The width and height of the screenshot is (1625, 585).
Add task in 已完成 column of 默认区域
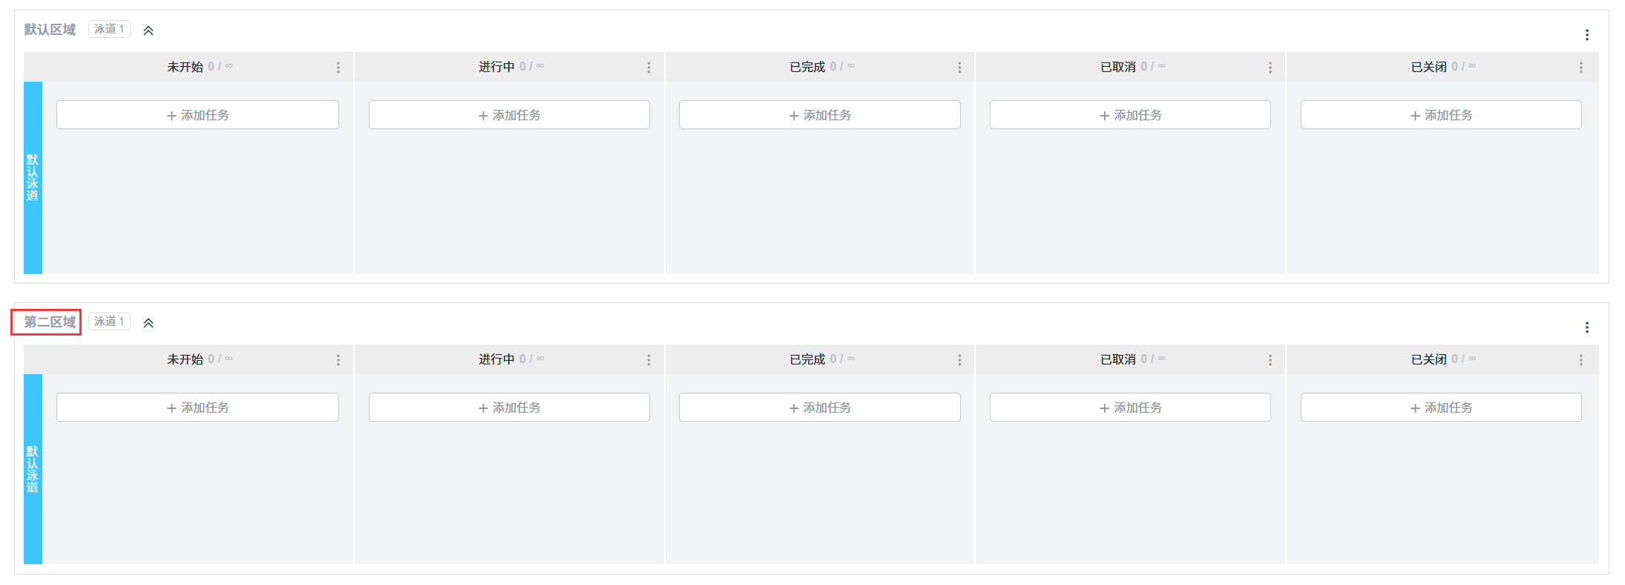point(819,115)
